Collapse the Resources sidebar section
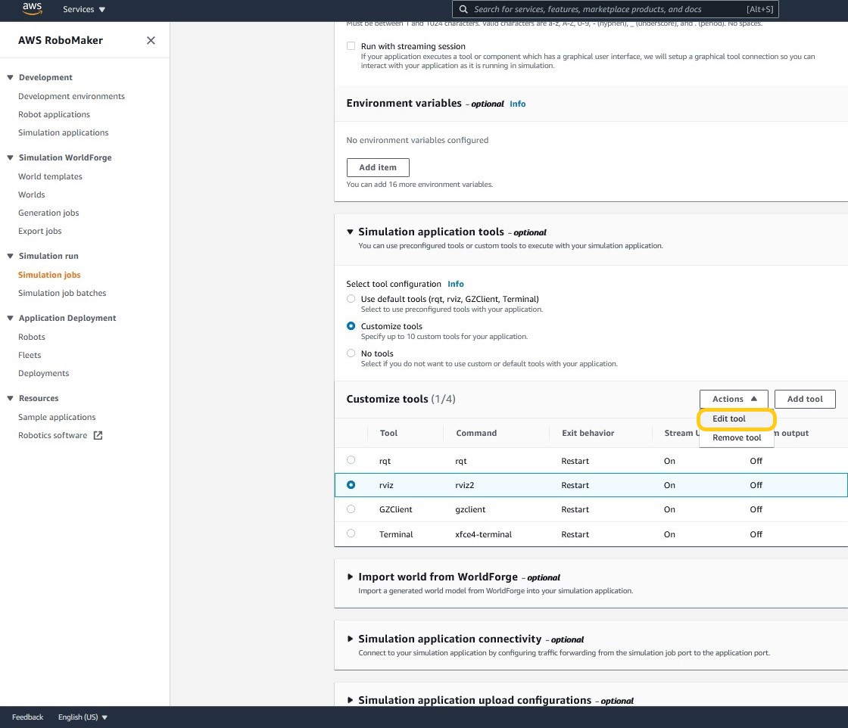Screen dimensions: 848x728 10,398
